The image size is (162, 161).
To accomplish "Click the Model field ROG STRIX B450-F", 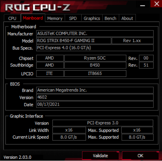I will pyautogui.click(x=74, y=40).
